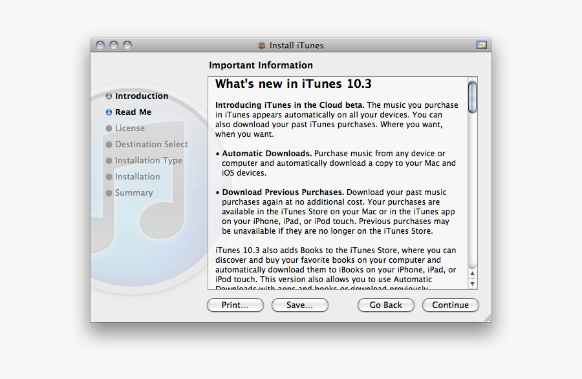This screenshot has width=582, height=379.
Task: Close the Install iTunes window
Action: (100, 45)
